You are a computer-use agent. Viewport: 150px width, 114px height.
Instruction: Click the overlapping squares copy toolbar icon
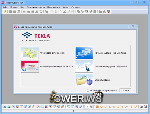[78, 12]
